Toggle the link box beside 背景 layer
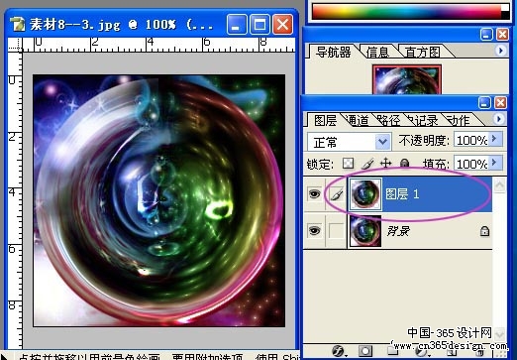Viewport: 517px width, 360px height. pos(337,231)
